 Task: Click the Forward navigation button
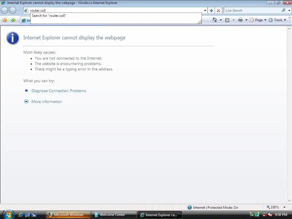(x=13, y=11)
